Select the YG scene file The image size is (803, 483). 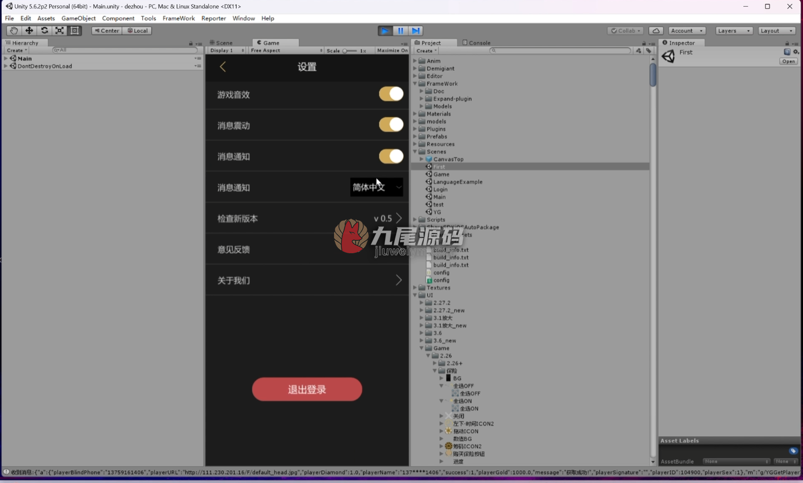[437, 212]
